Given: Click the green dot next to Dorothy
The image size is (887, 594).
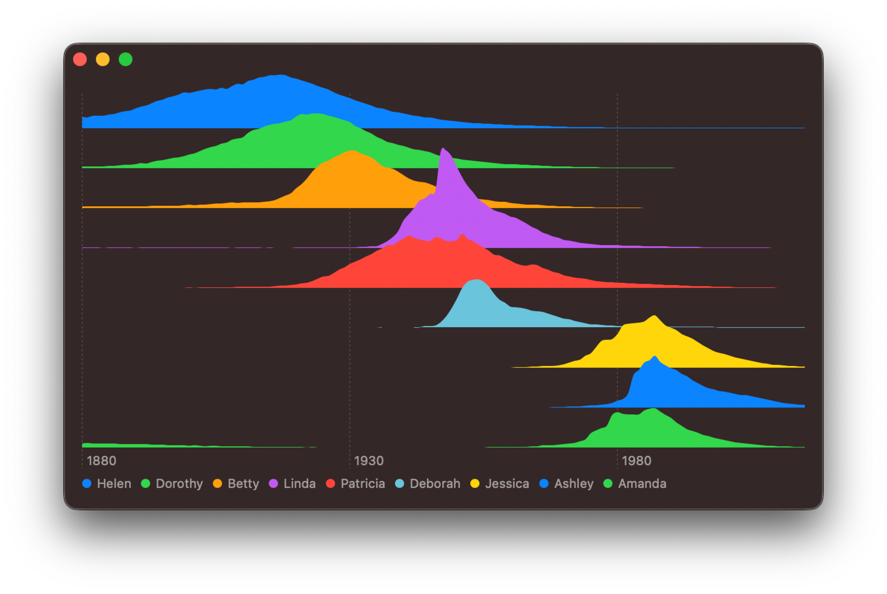Looking at the screenshot, I should (x=146, y=483).
